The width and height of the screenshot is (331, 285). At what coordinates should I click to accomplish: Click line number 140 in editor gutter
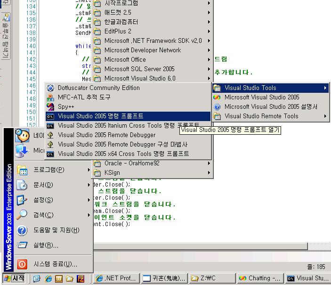(x=31, y=46)
